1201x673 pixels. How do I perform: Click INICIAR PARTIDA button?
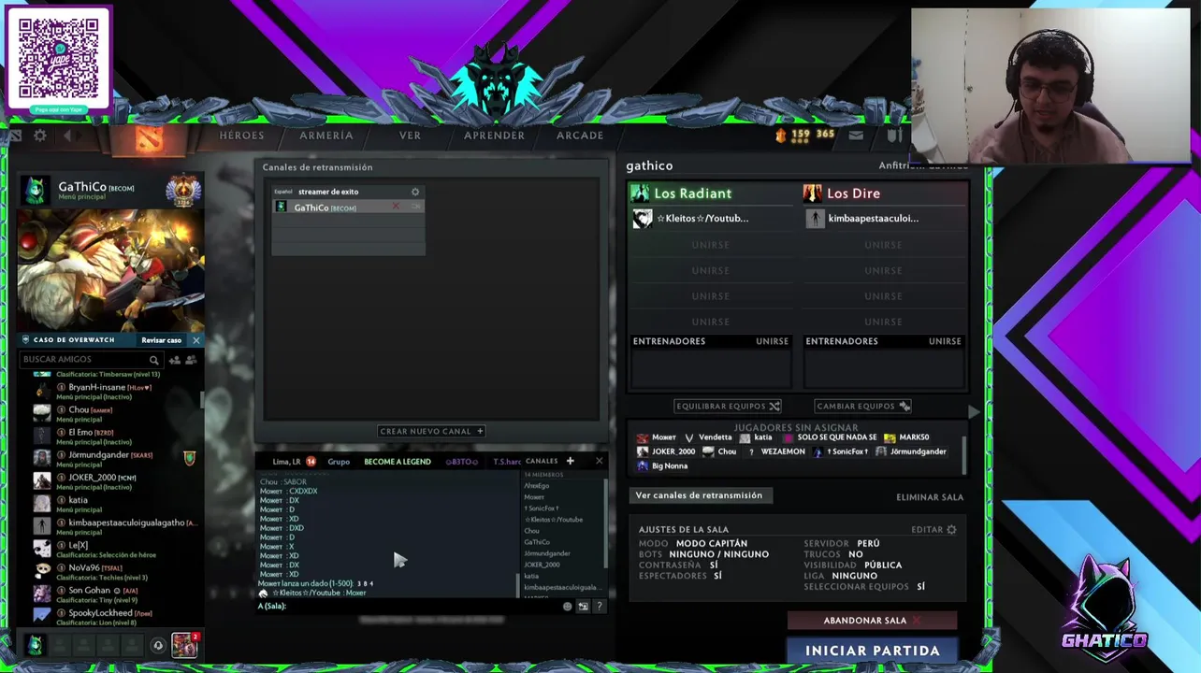point(873,651)
